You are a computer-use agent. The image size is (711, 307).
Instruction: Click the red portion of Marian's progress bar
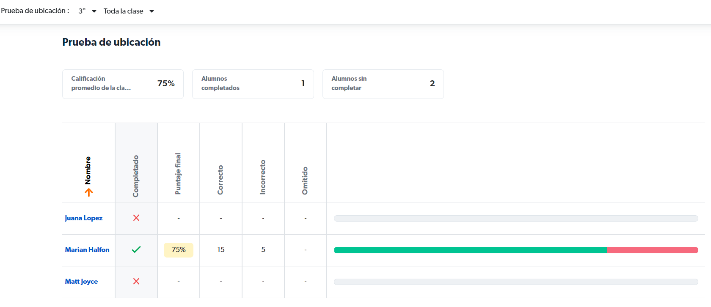point(653,250)
